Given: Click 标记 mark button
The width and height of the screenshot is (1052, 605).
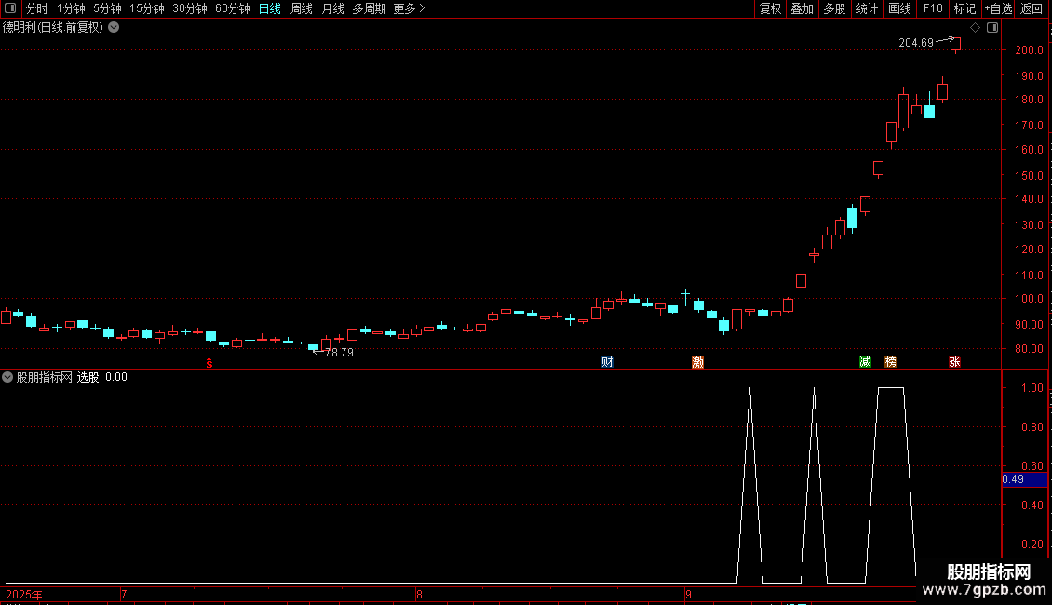Looking at the screenshot, I should tap(964, 8).
